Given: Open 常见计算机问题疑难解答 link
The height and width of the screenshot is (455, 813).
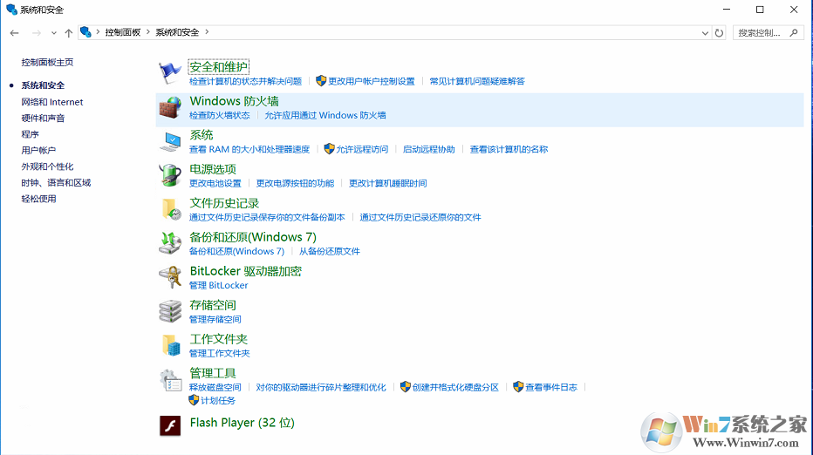Looking at the screenshot, I should click(x=477, y=81).
